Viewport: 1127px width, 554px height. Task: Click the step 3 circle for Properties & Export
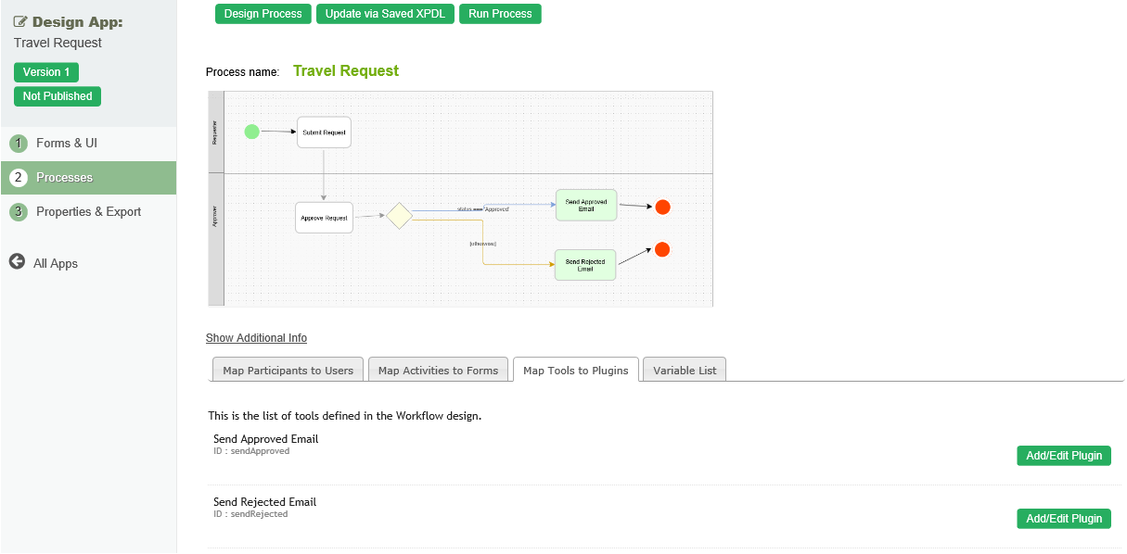(x=19, y=212)
